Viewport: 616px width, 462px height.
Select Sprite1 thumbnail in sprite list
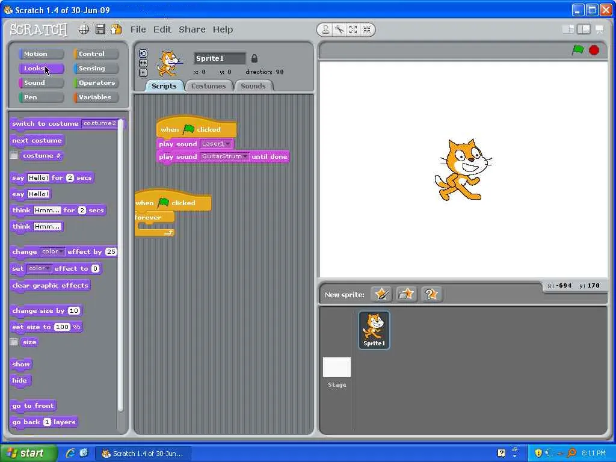pyautogui.click(x=374, y=330)
